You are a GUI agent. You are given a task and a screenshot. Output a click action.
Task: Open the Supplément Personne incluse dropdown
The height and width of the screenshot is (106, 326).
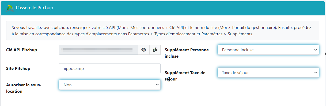pyautogui.click(x=268, y=50)
